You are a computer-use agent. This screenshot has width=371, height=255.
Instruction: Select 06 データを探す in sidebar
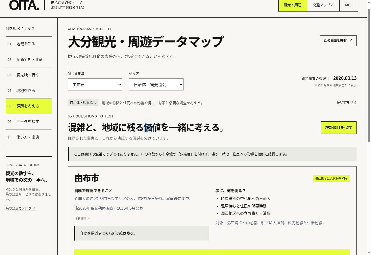coord(29,122)
